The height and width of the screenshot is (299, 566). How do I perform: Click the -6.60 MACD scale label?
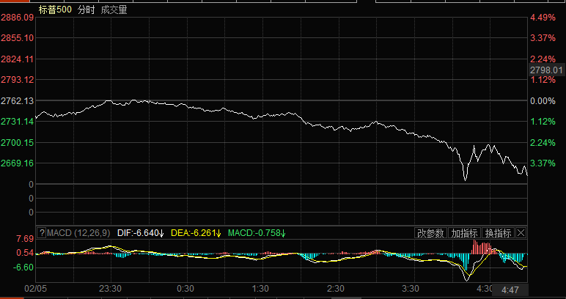(23, 267)
